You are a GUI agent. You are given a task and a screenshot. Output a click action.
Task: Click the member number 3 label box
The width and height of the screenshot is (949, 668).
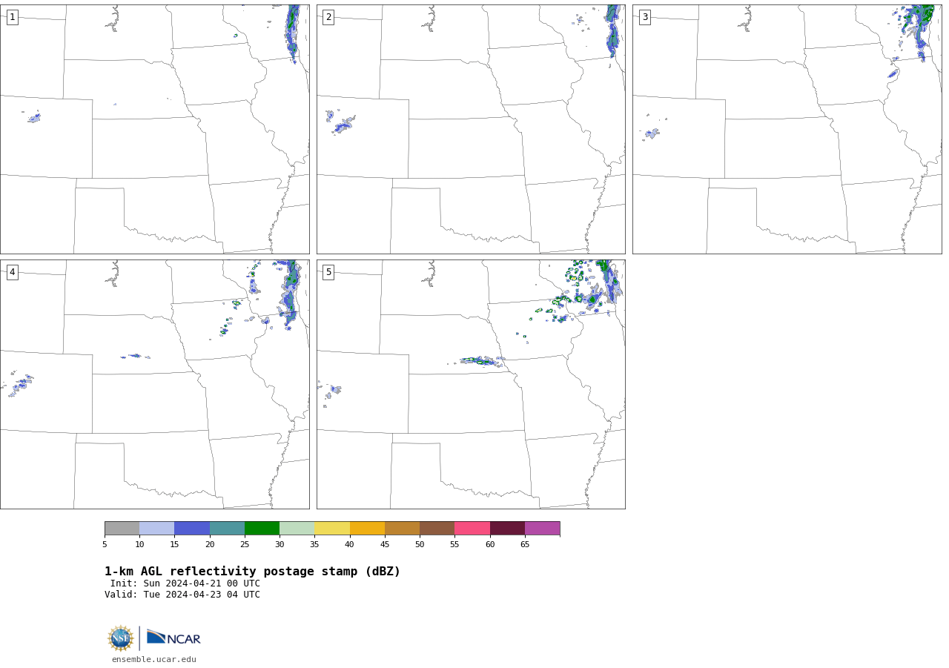coord(644,17)
